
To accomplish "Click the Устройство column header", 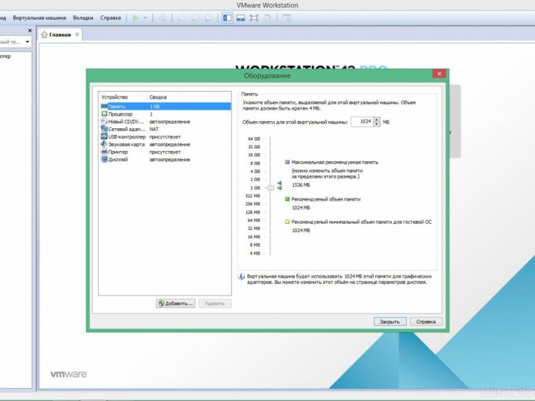I will click(114, 97).
